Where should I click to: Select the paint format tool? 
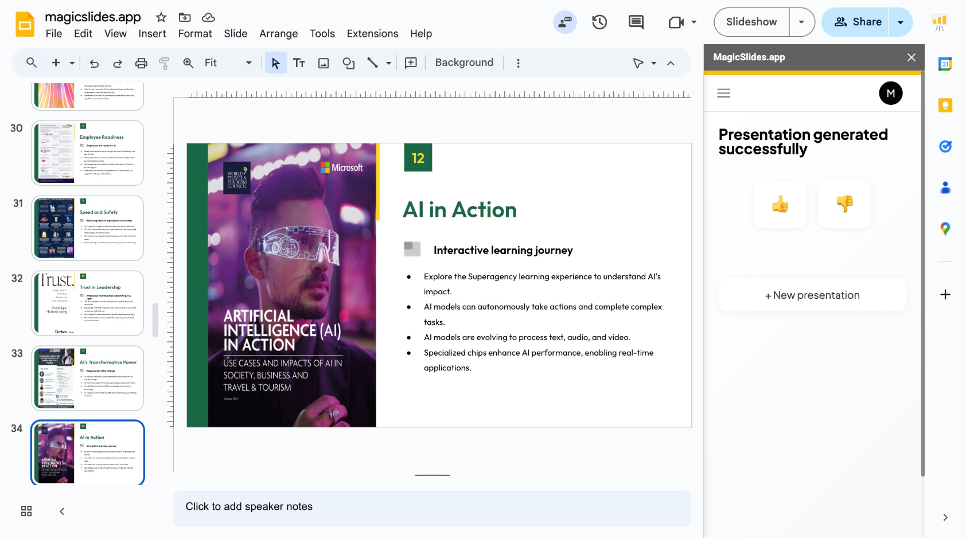(165, 63)
